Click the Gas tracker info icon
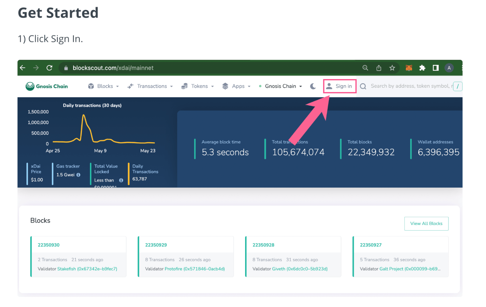Image resolution: width=486 pixels, height=307 pixels. pos(78,175)
